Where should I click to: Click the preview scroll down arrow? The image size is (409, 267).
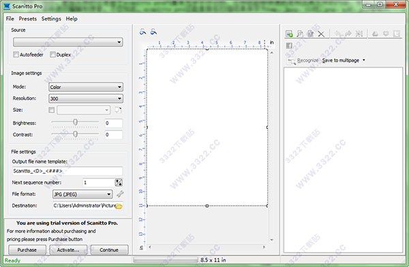272,240
